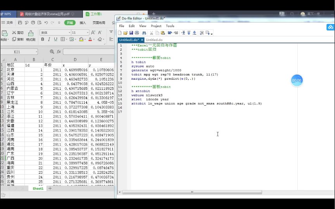Click the fx insert function icon
Viewport: 335px width, 209px height.
coord(59,51)
